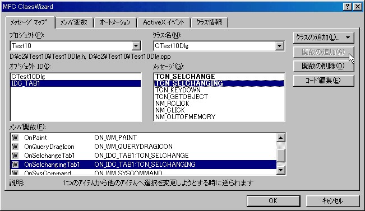Click the コード編集 button

[324, 81]
